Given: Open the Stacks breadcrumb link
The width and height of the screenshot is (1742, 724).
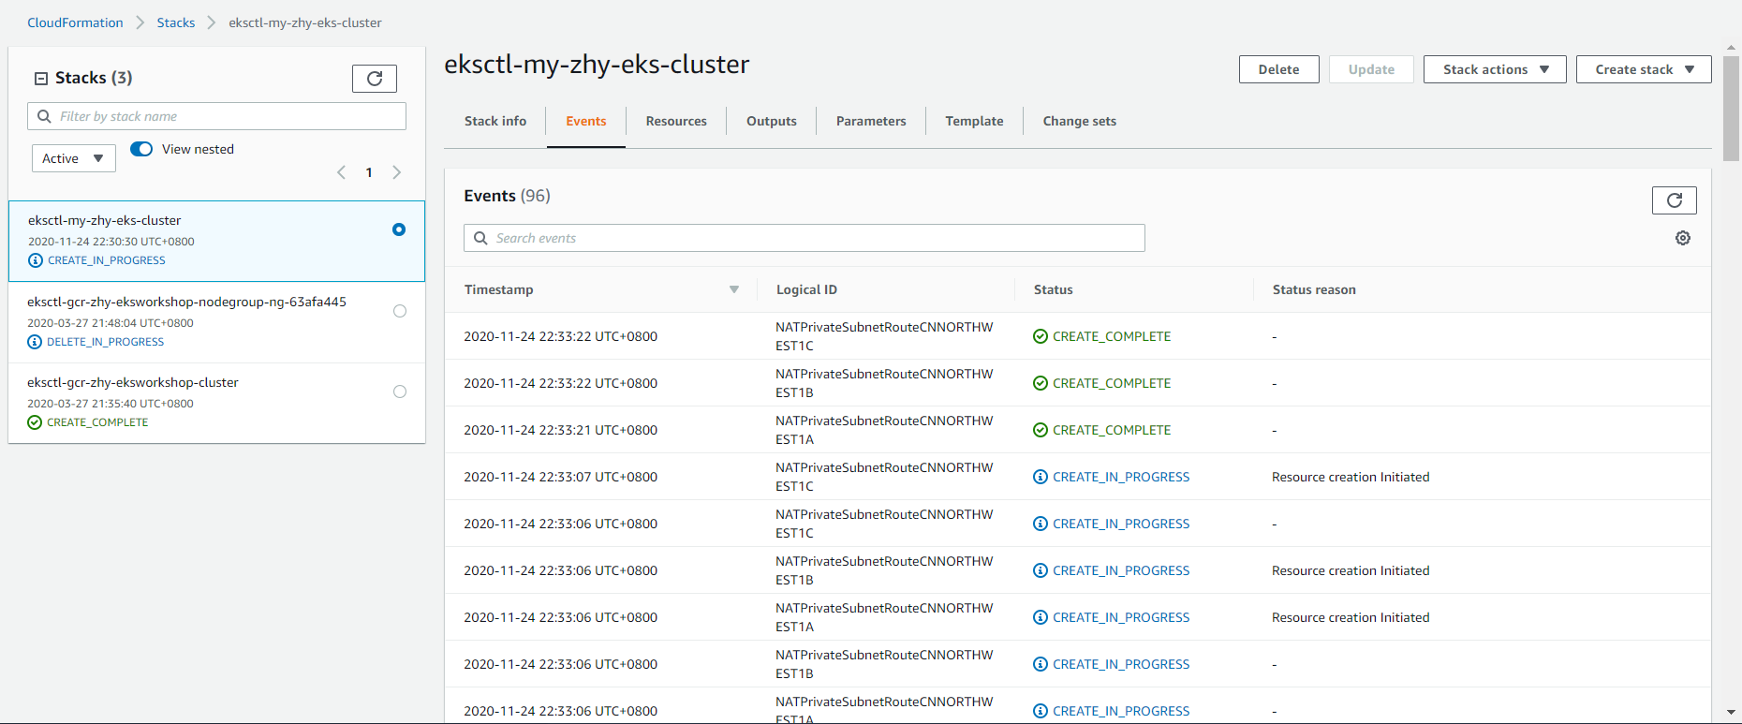Looking at the screenshot, I should pos(176,22).
